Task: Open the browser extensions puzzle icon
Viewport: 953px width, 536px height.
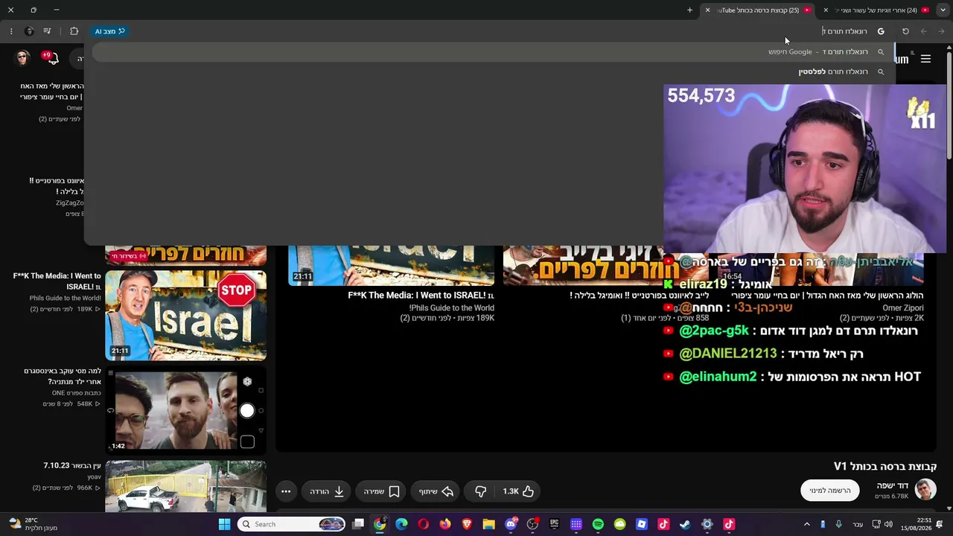Action: pos(74,31)
